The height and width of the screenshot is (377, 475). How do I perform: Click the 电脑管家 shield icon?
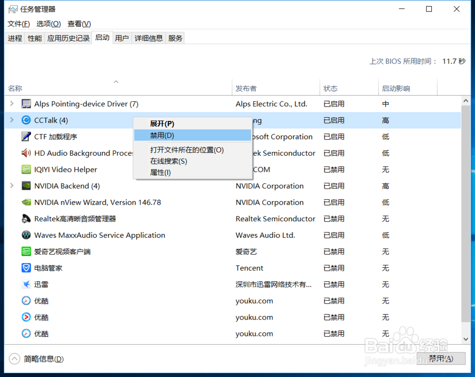tap(26, 268)
